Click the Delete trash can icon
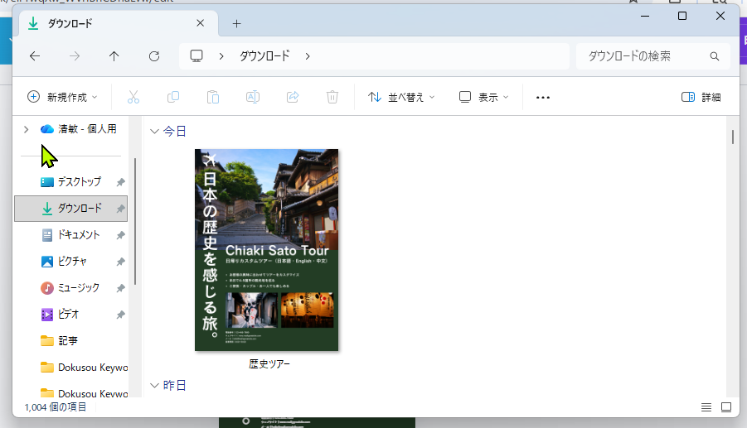Viewport: 747px width, 428px height. click(x=332, y=97)
